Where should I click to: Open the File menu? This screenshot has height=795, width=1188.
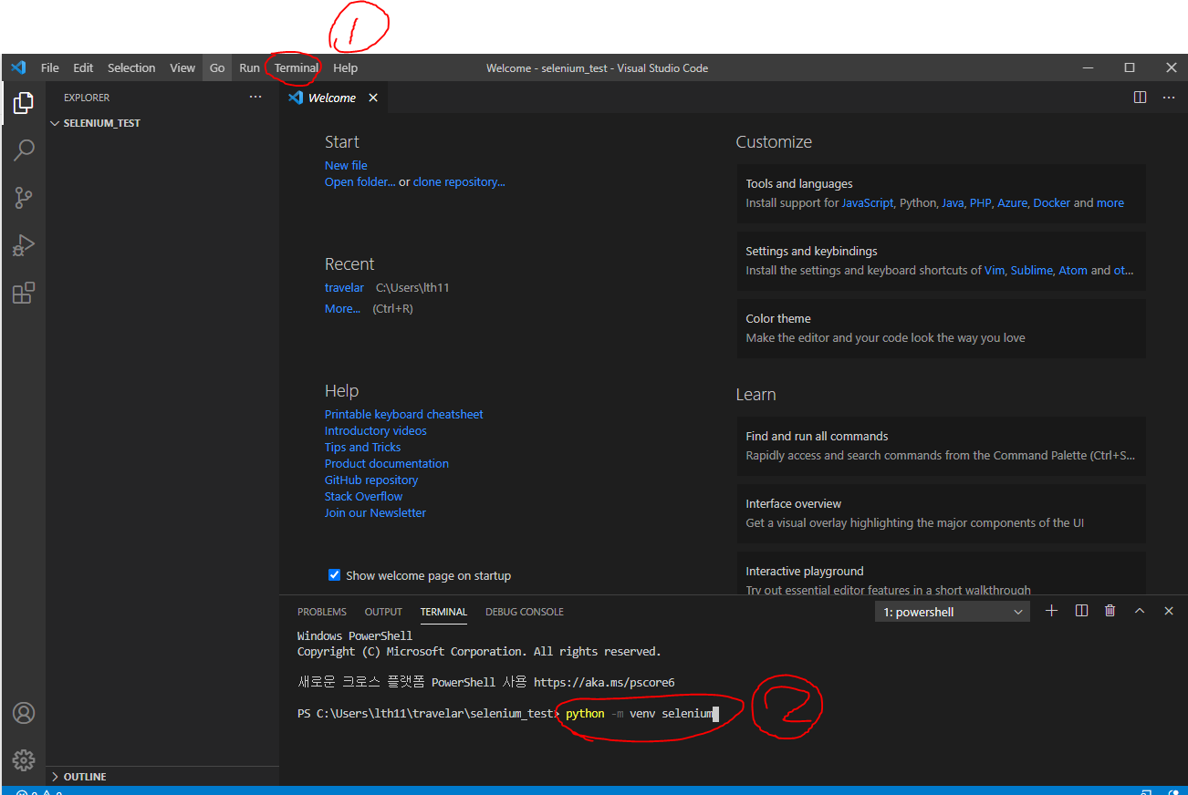point(50,67)
